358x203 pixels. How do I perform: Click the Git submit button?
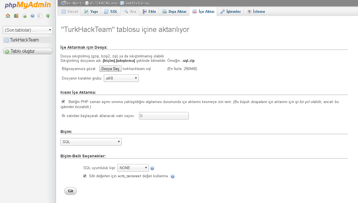coord(70,191)
